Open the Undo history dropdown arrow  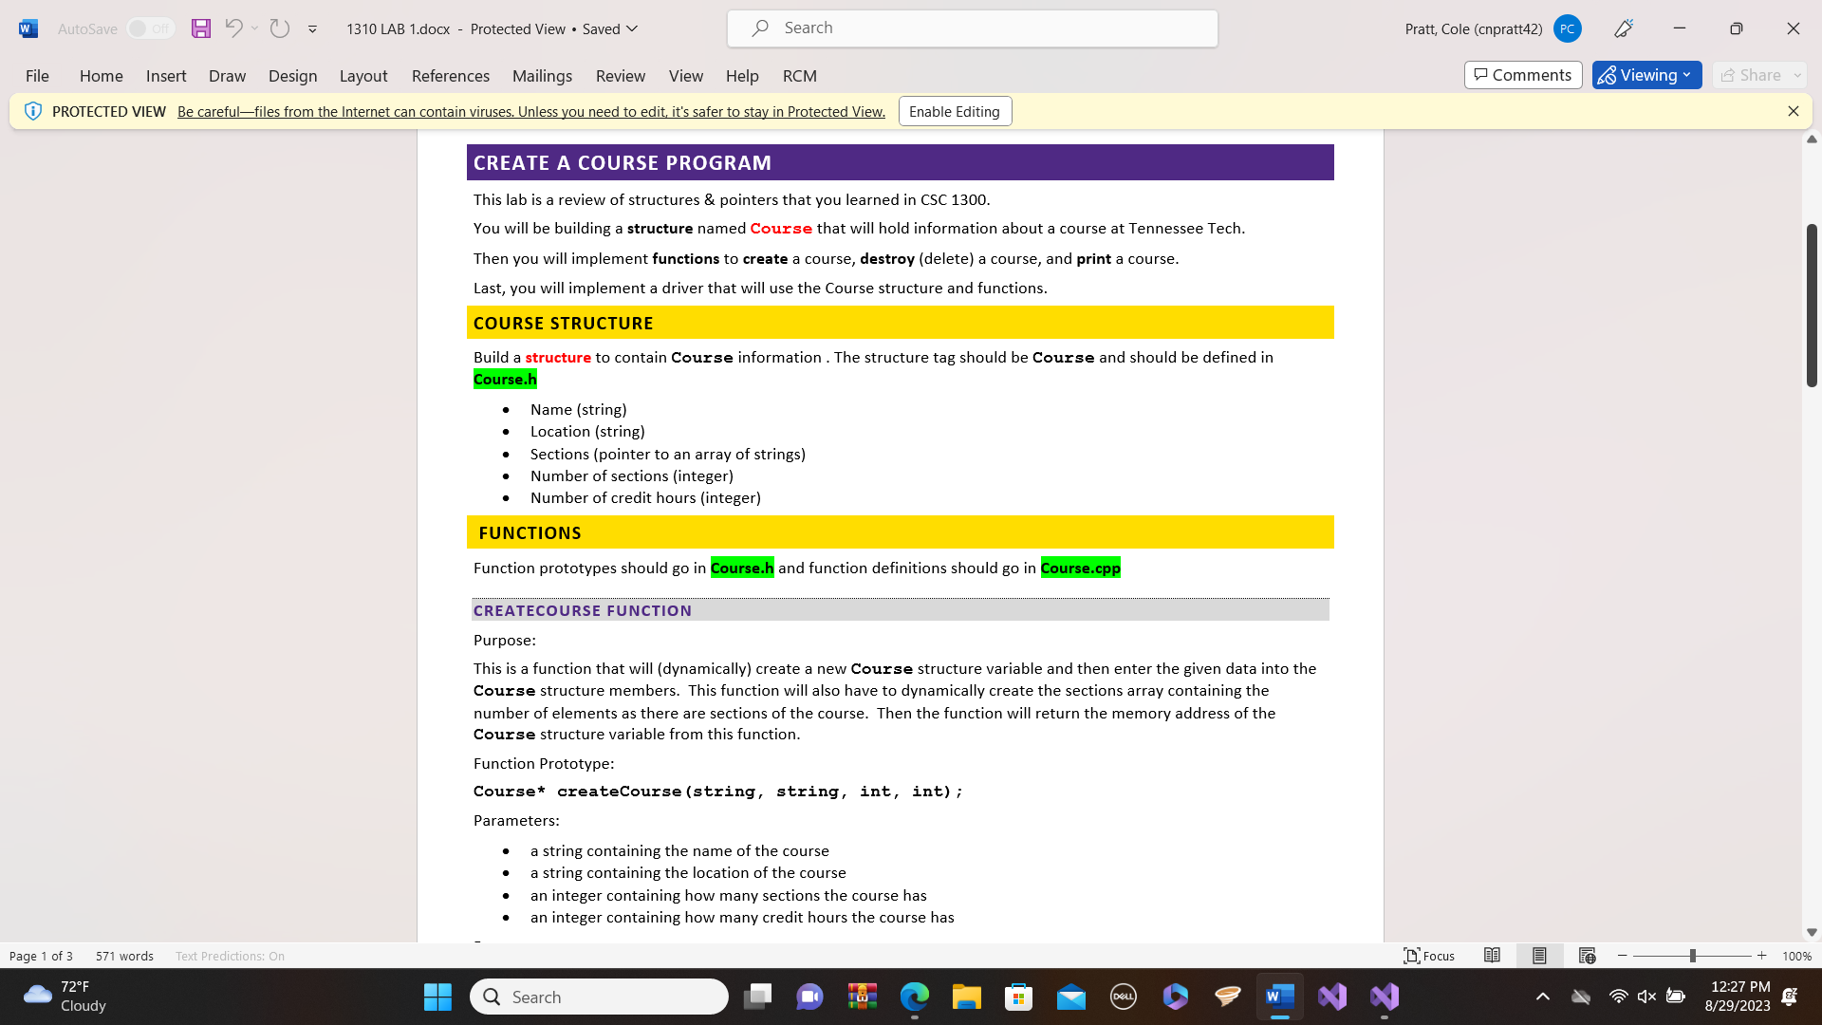pyautogui.click(x=254, y=28)
